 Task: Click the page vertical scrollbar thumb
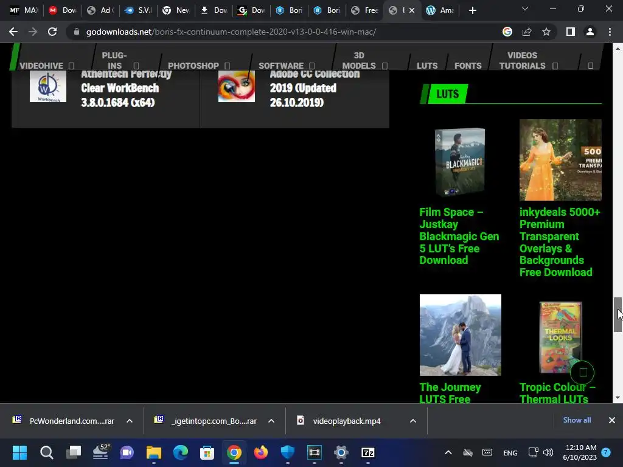pos(618,314)
